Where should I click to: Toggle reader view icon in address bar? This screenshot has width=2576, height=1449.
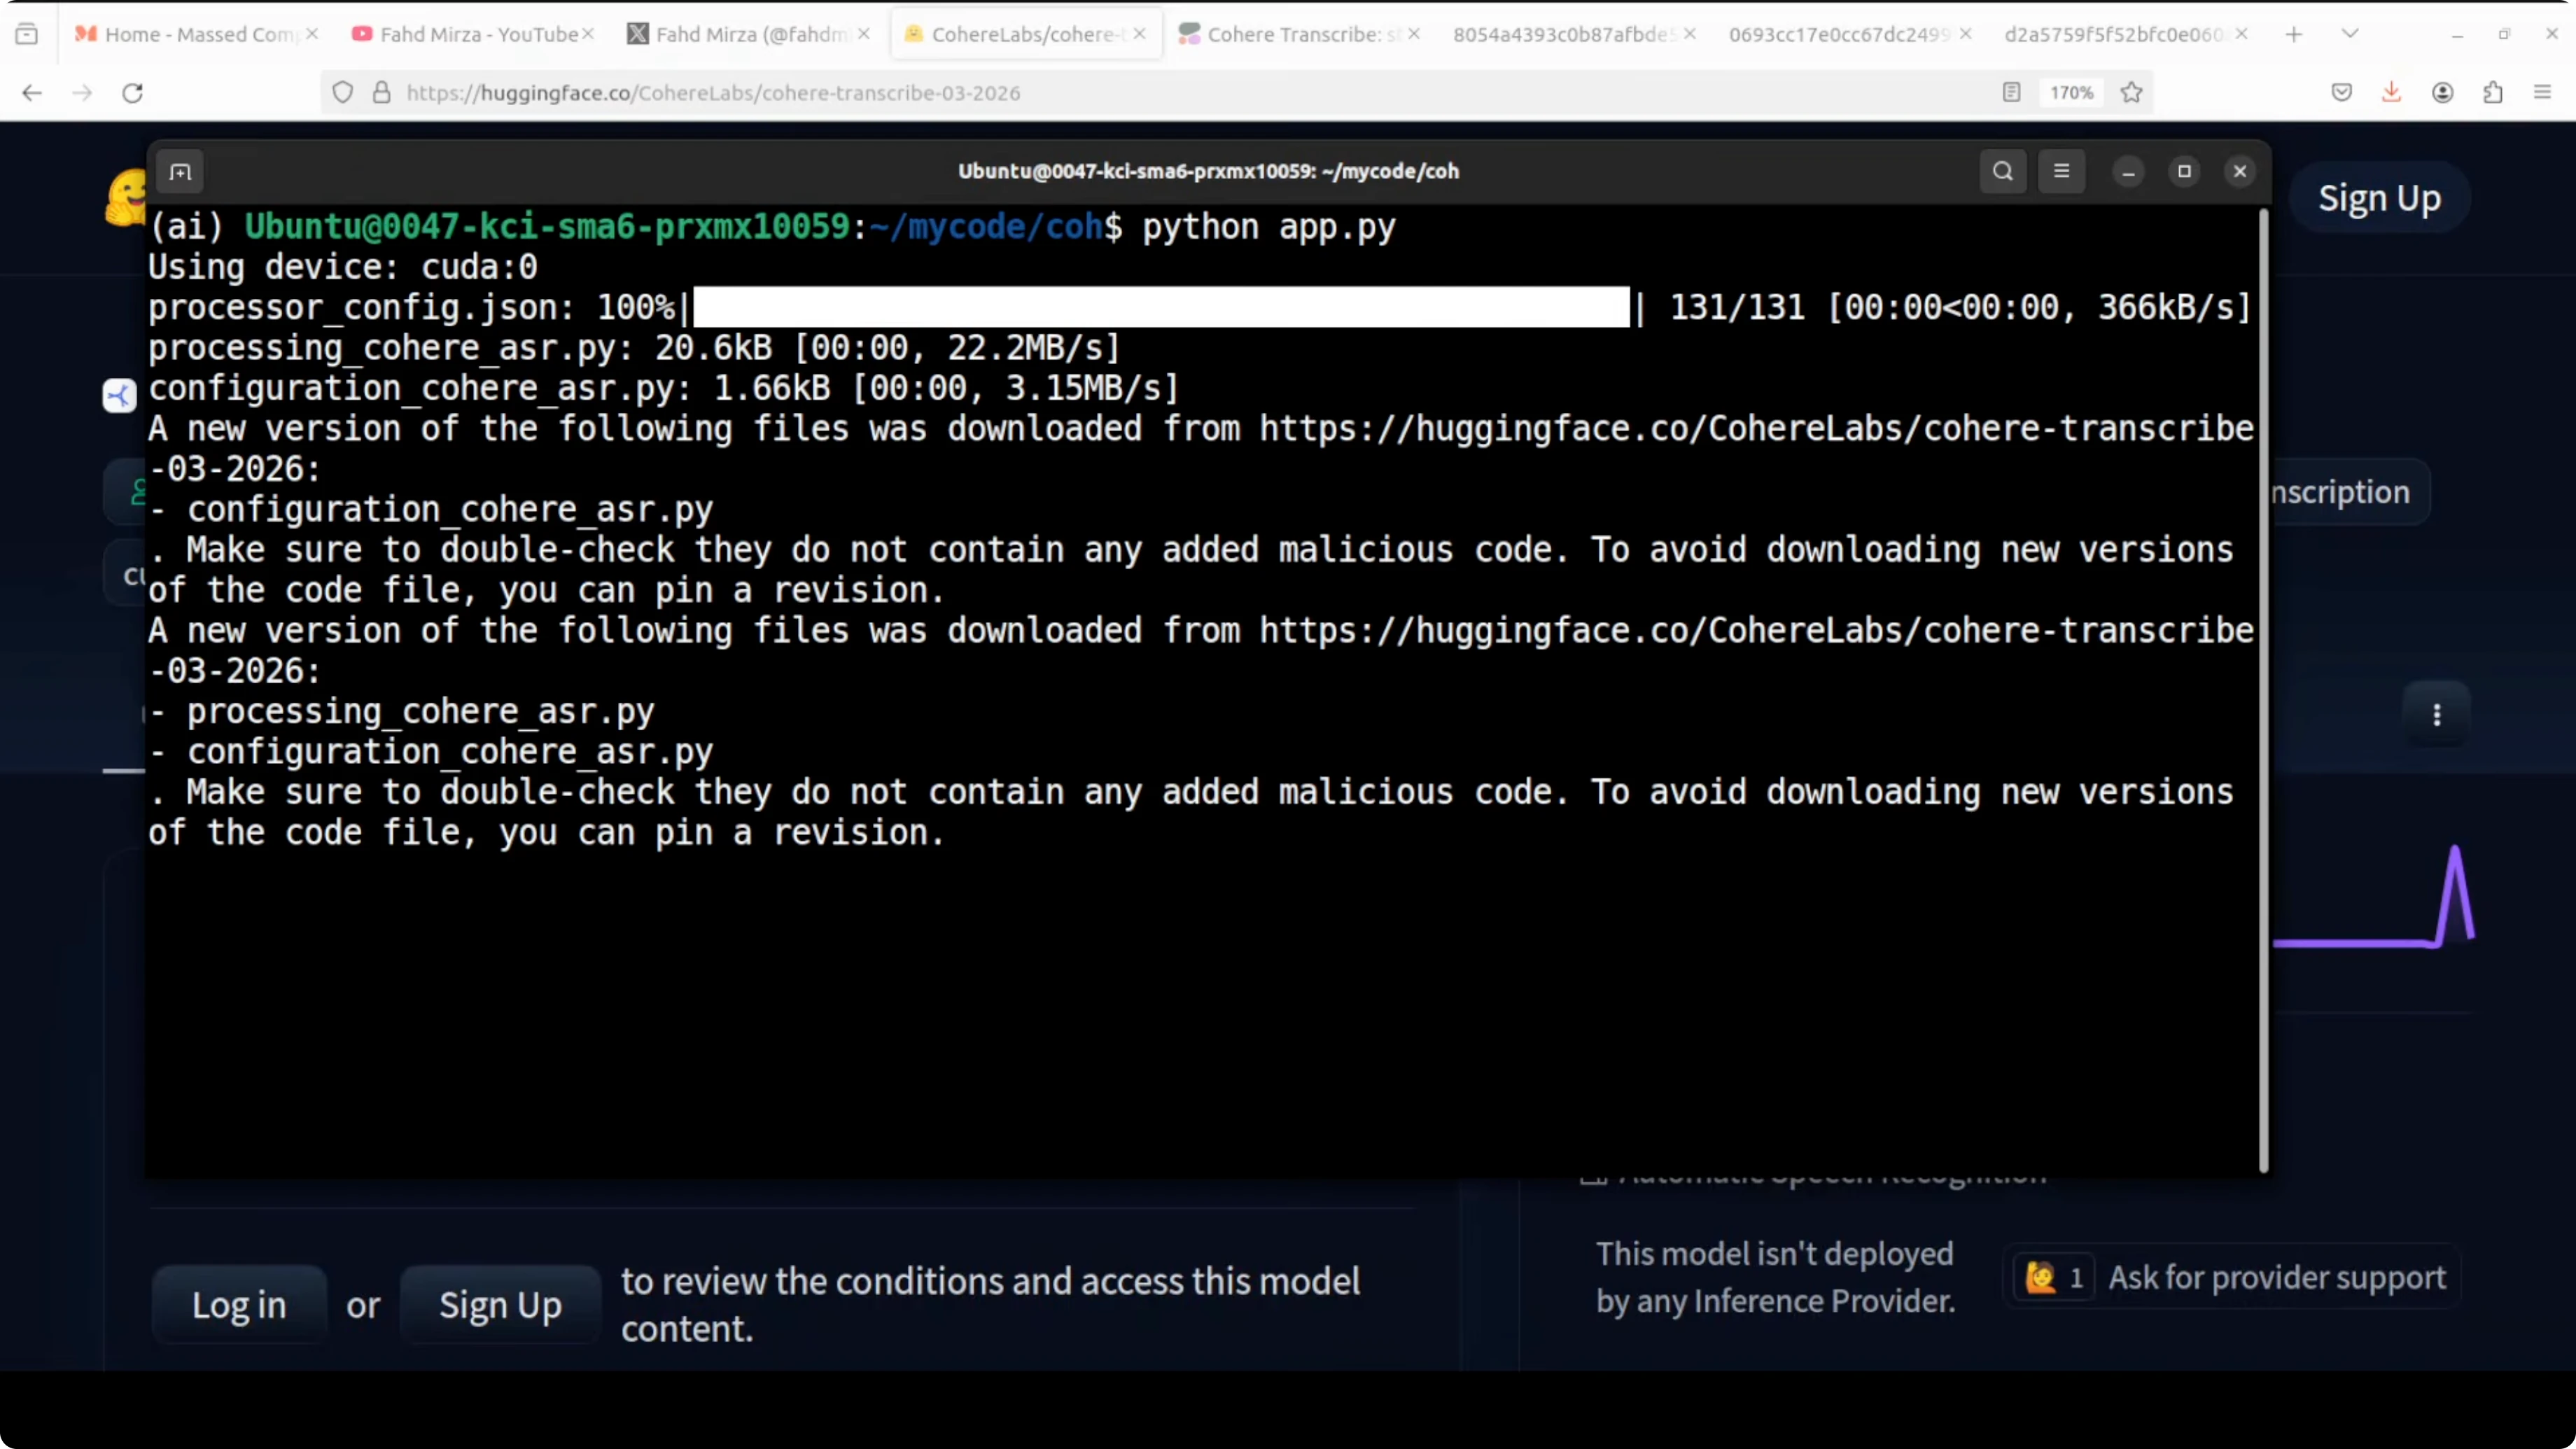[2011, 93]
